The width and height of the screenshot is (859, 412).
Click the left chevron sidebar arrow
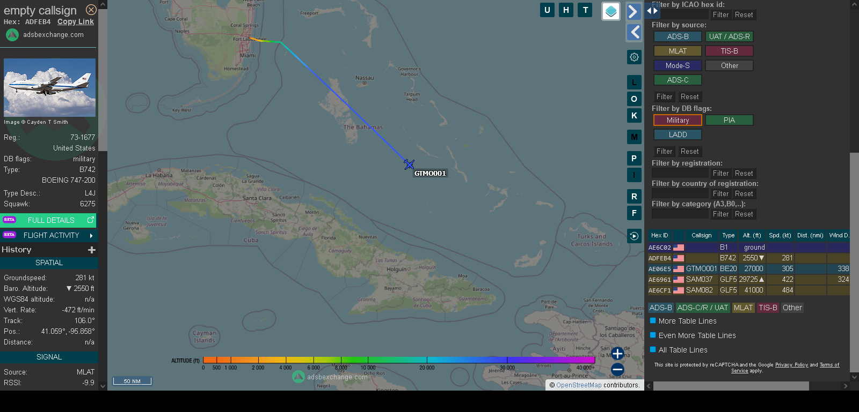point(634,32)
